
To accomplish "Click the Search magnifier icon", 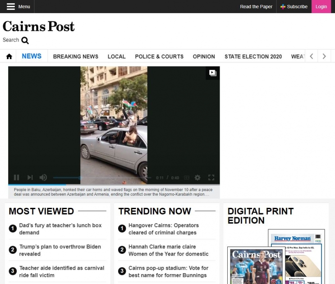I will pyautogui.click(x=25, y=41).
